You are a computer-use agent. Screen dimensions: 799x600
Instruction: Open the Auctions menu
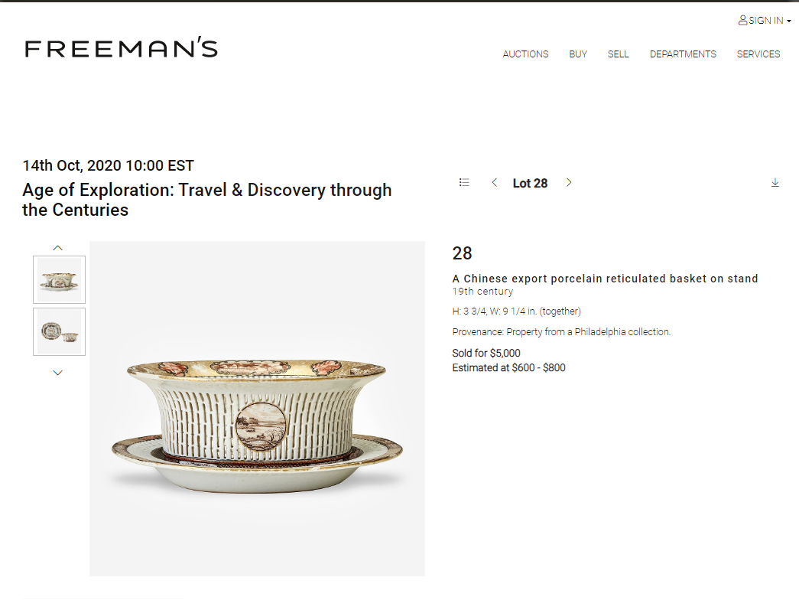coord(525,54)
